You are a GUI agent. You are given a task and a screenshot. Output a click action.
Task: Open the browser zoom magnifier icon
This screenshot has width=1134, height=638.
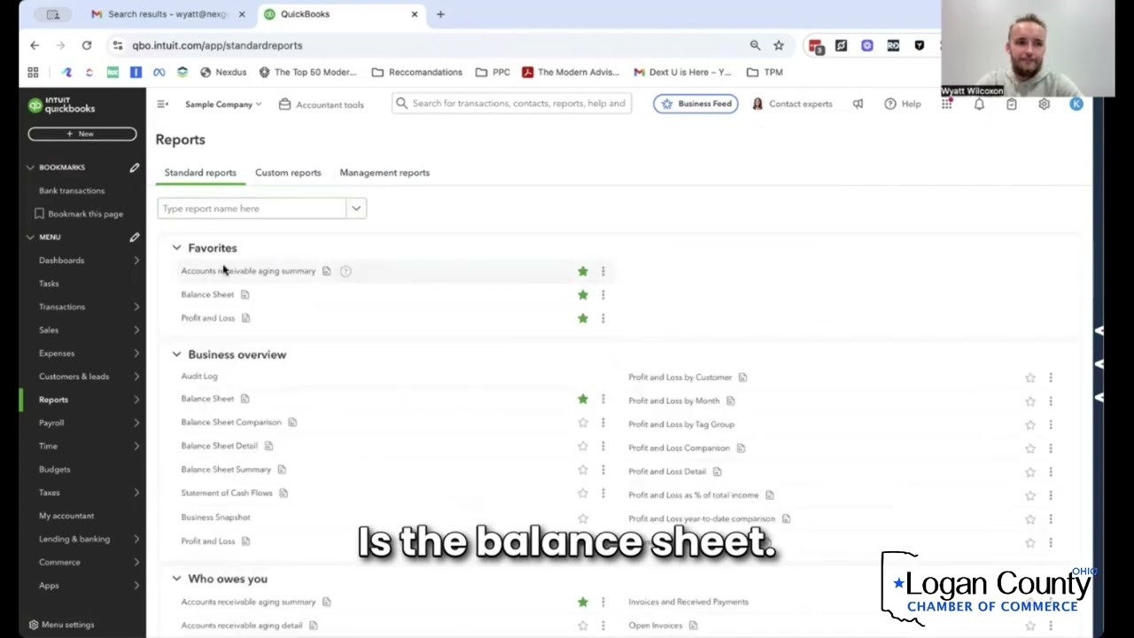(x=755, y=45)
